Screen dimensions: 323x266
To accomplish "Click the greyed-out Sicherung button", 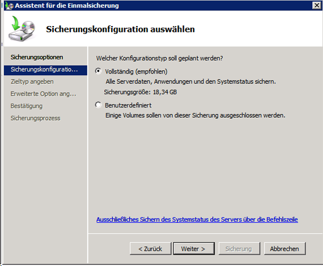I will click(x=239, y=248).
